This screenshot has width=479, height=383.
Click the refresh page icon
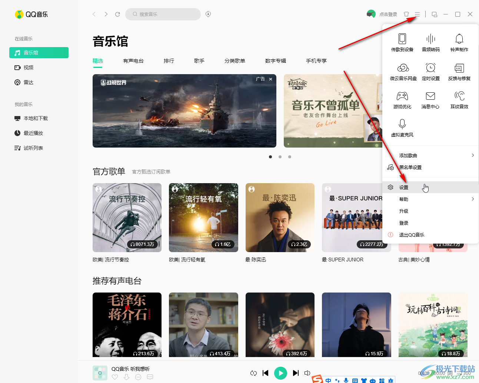[x=117, y=14]
